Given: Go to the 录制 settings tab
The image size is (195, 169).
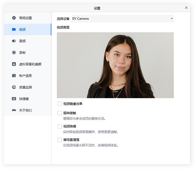Looking at the screenshot, I should 28,52.
